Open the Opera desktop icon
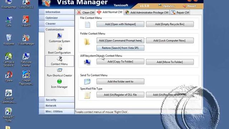The image size is (229, 129). [9, 76]
